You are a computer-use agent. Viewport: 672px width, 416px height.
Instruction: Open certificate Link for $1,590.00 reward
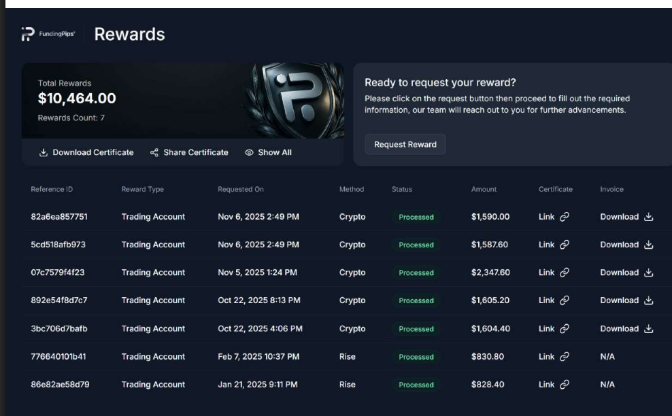click(x=547, y=217)
